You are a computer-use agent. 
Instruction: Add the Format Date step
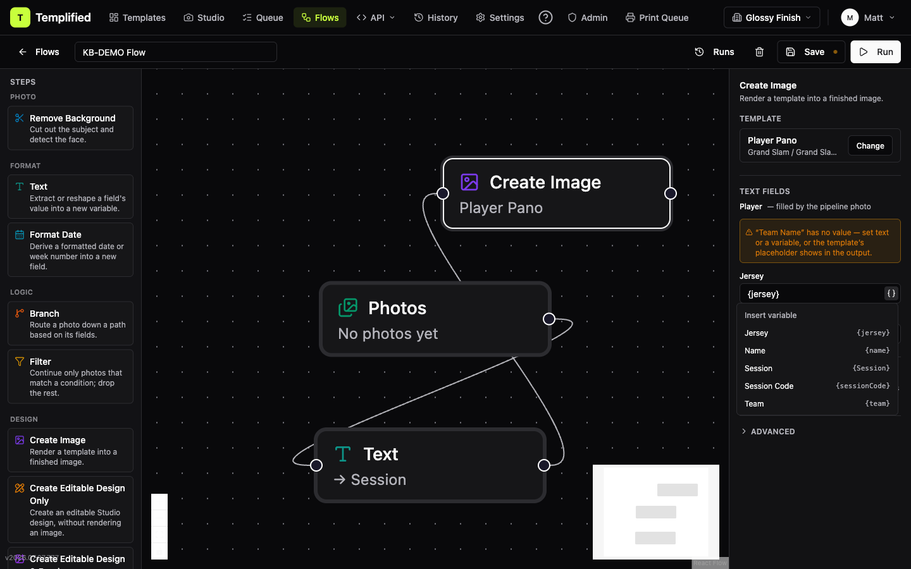[70, 250]
